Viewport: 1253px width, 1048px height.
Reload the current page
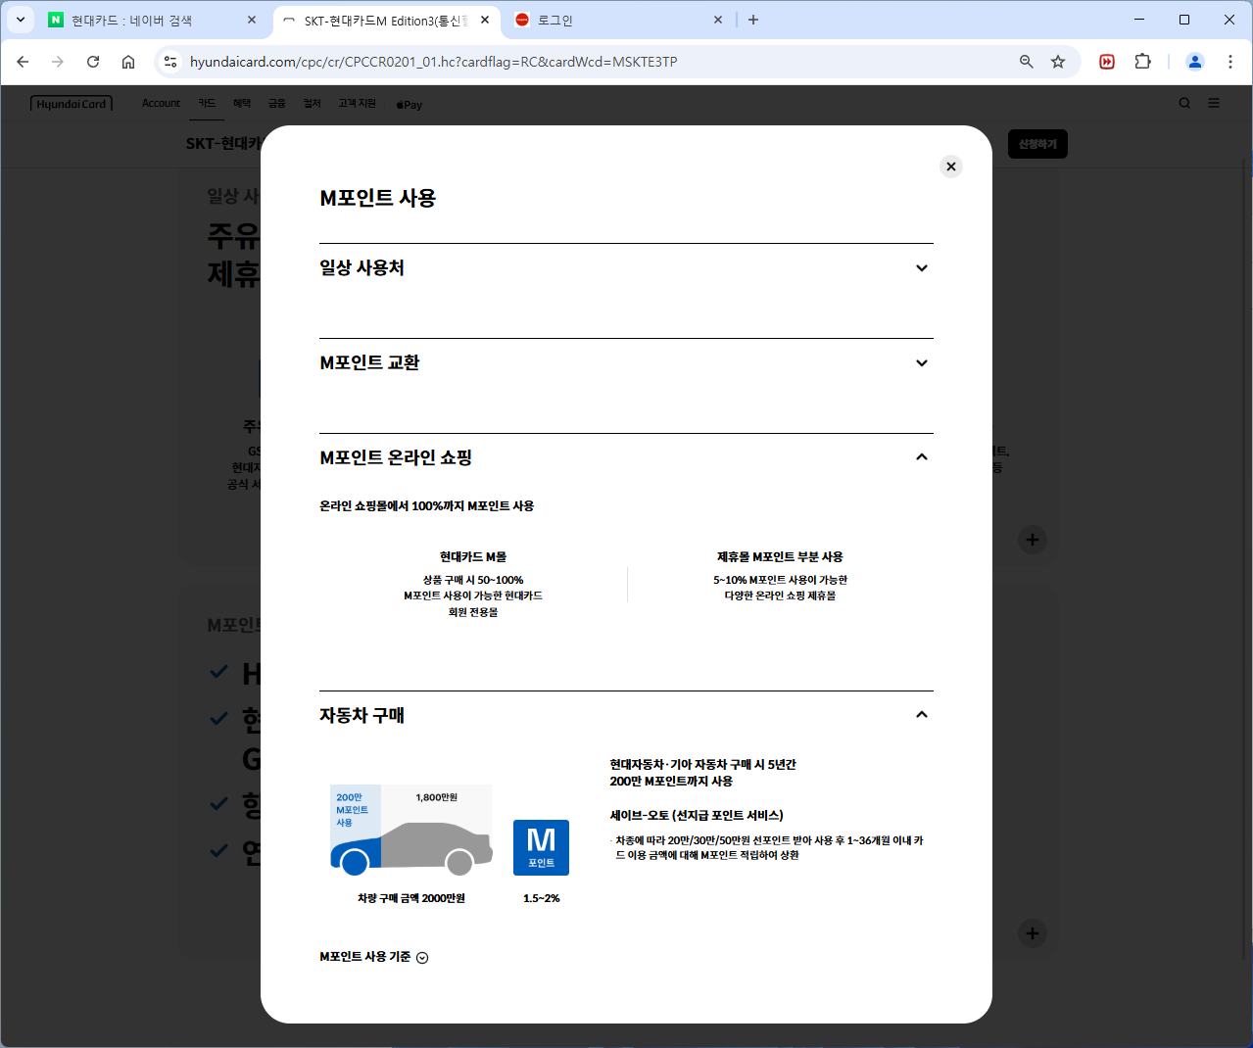pyautogui.click(x=93, y=62)
